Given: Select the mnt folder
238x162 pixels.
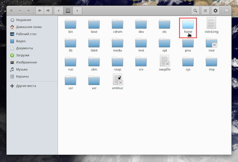Looking at the screenshot, I should pos(141,45).
